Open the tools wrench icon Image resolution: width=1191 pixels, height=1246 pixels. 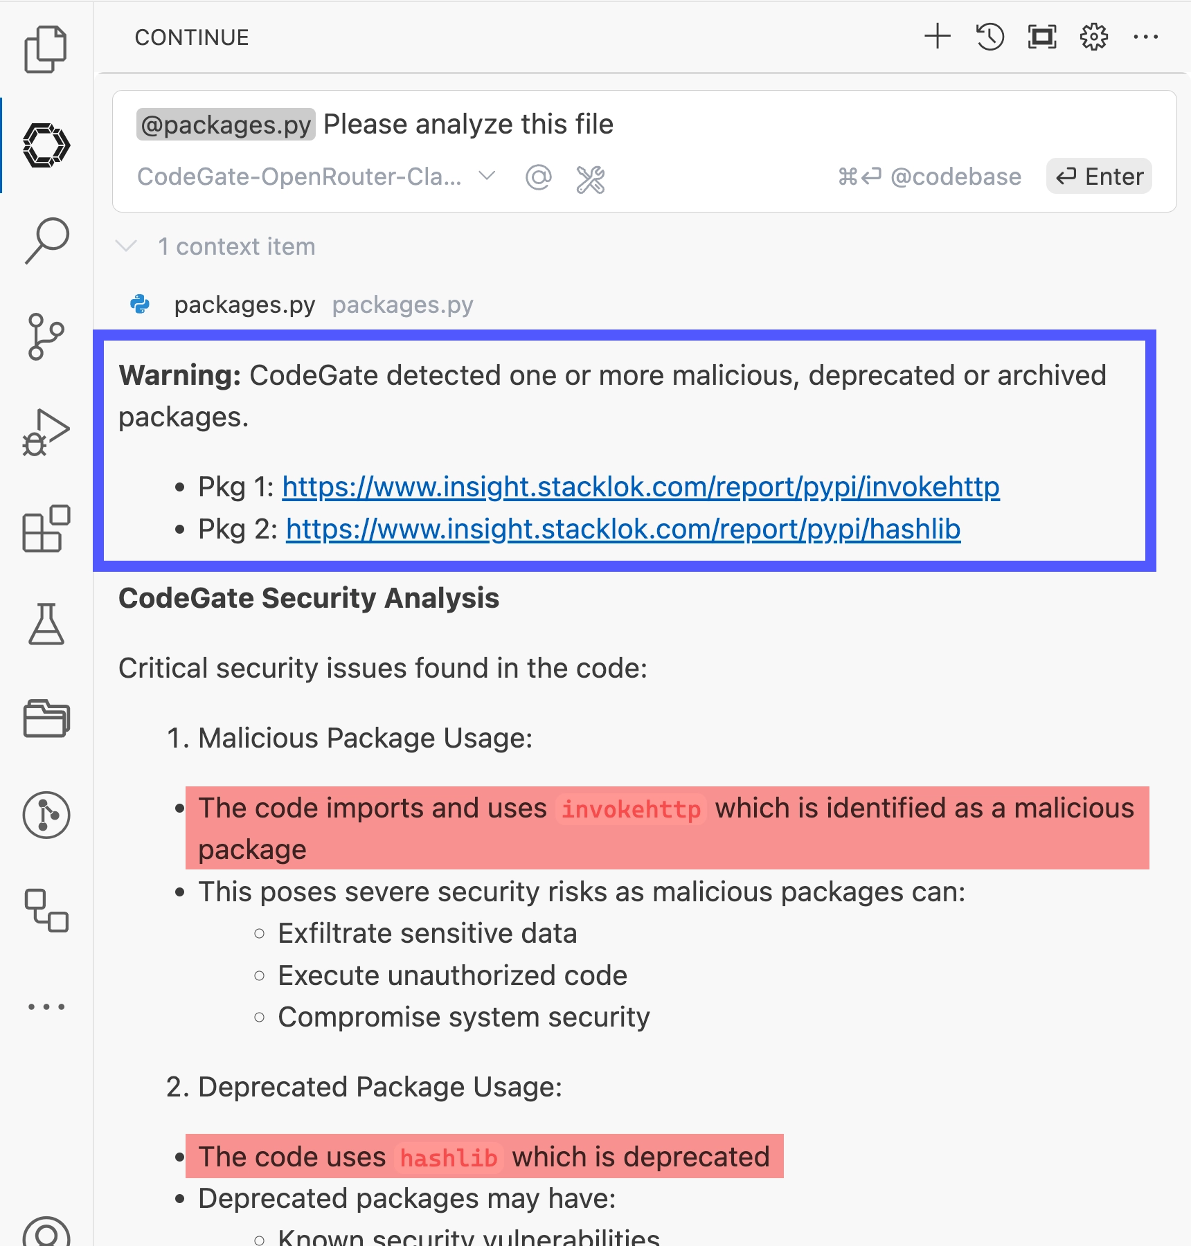(591, 179)
